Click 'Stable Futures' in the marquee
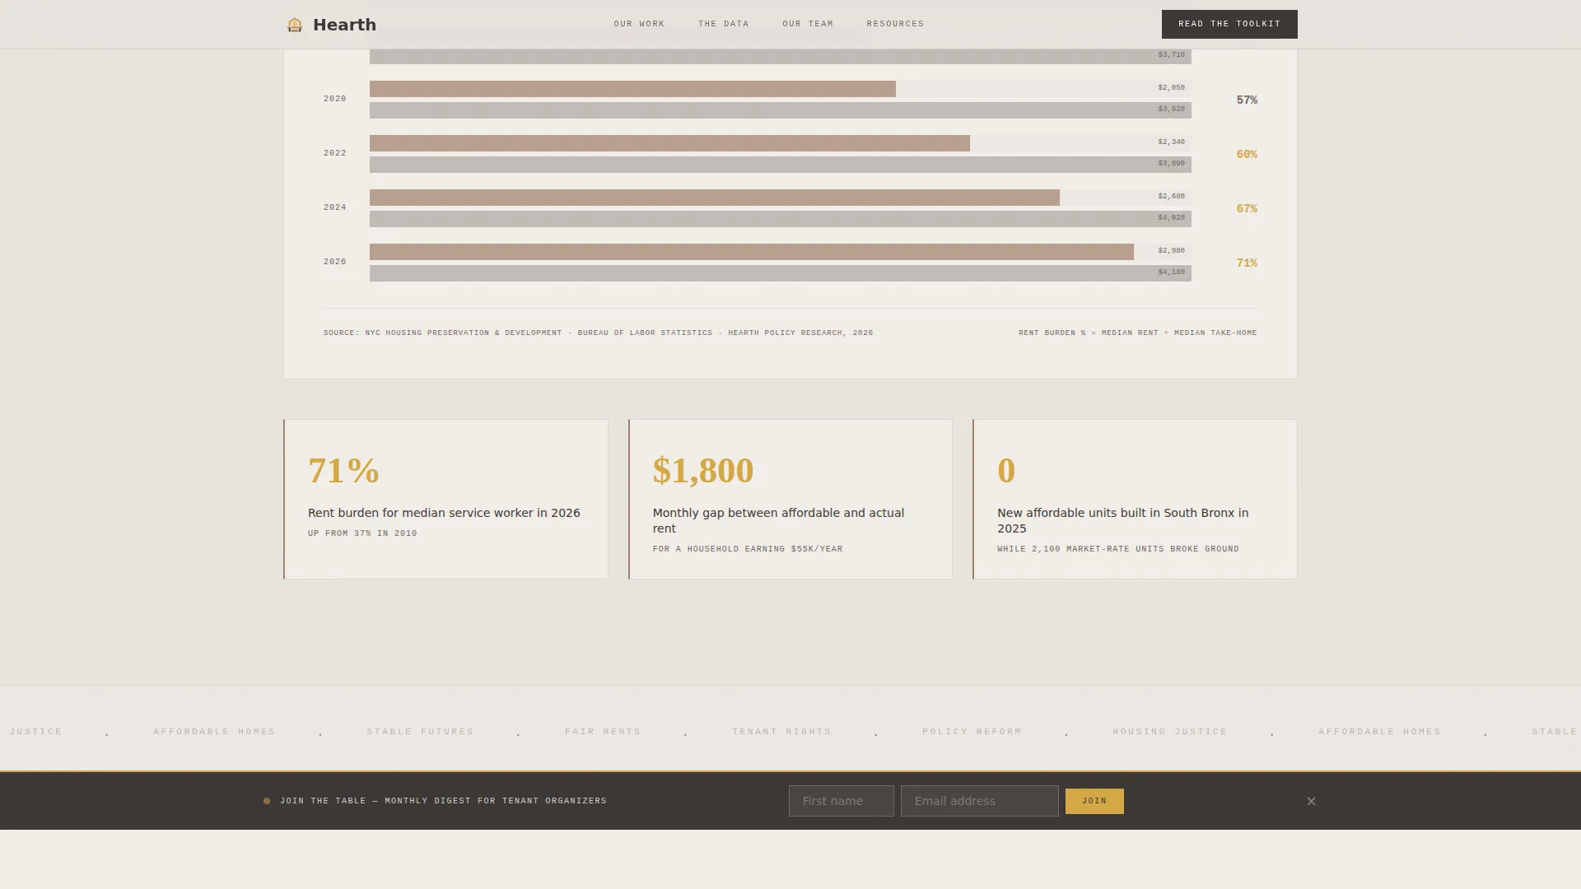The height and width of the screenshot is (889, 1581). pos(420,732)
